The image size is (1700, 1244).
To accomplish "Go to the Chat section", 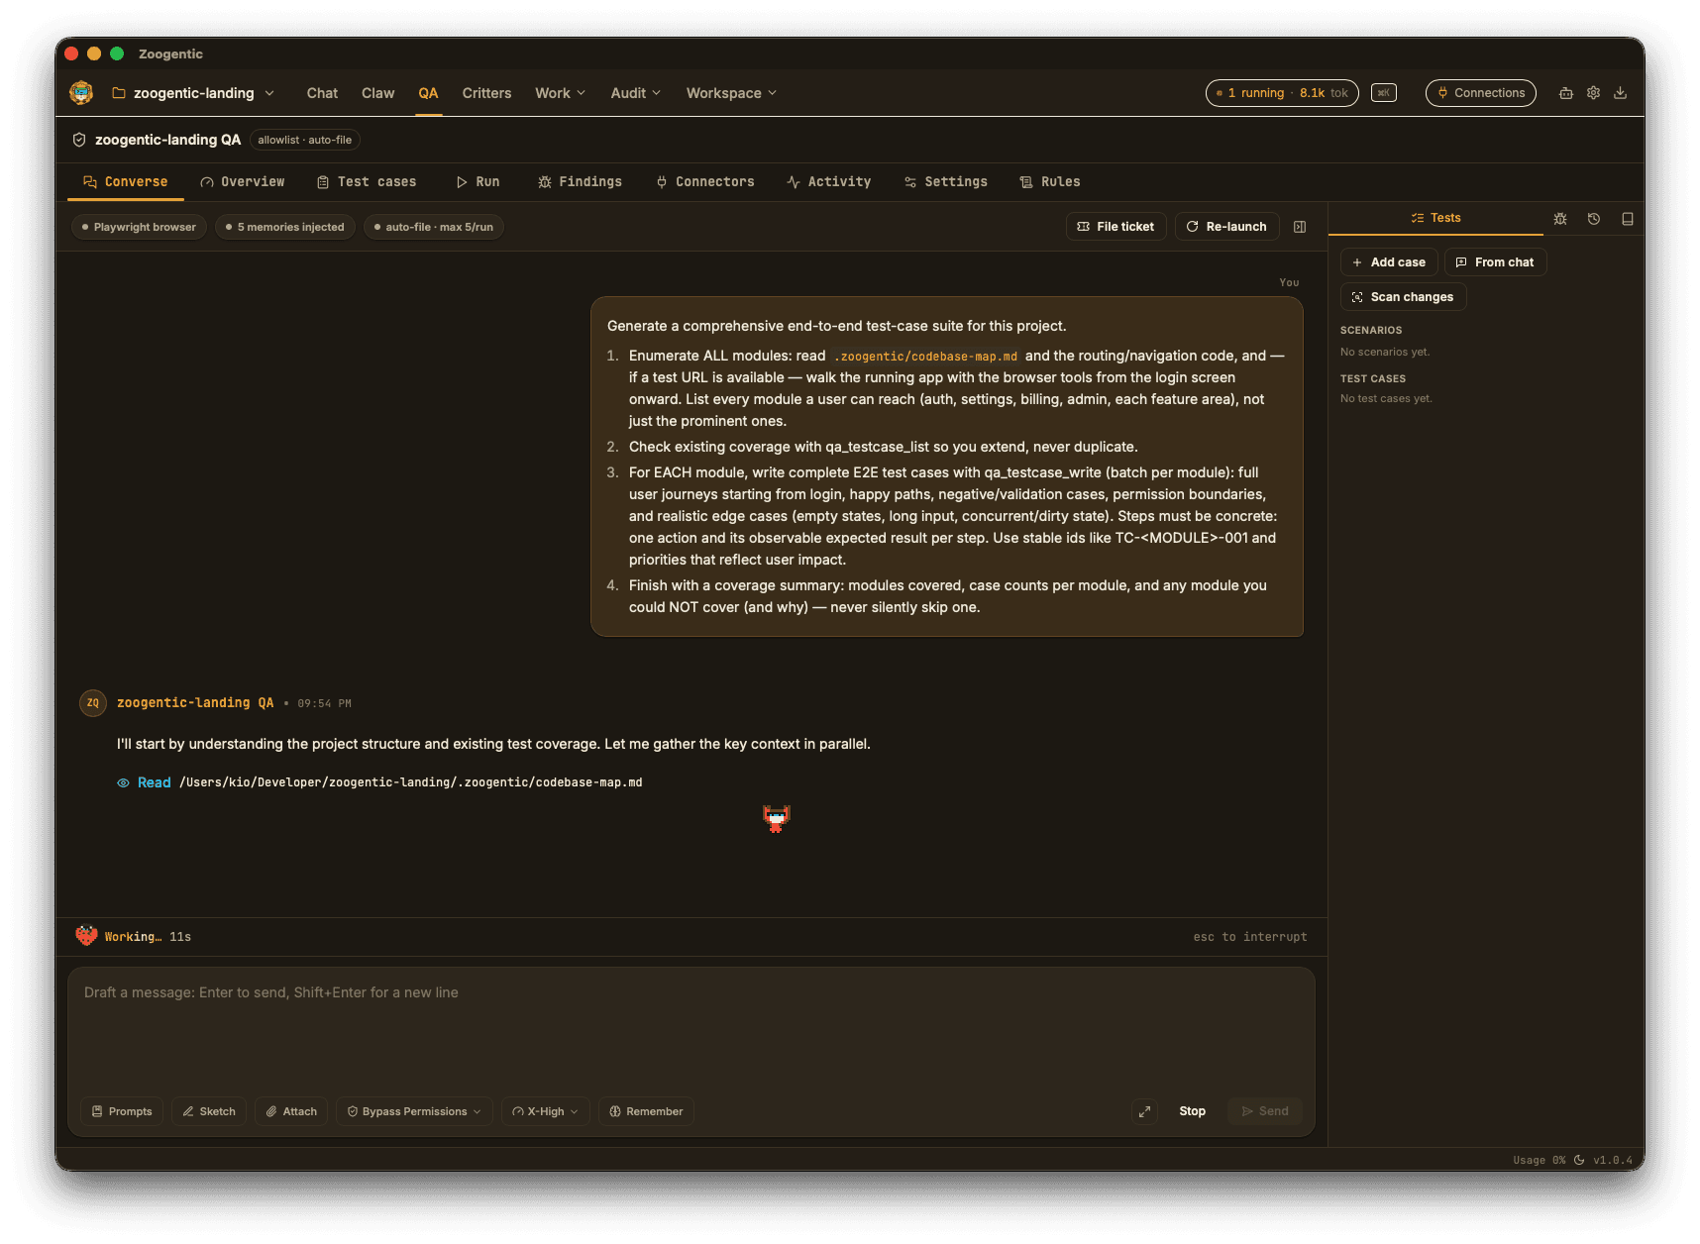I will tap(322, 93).
